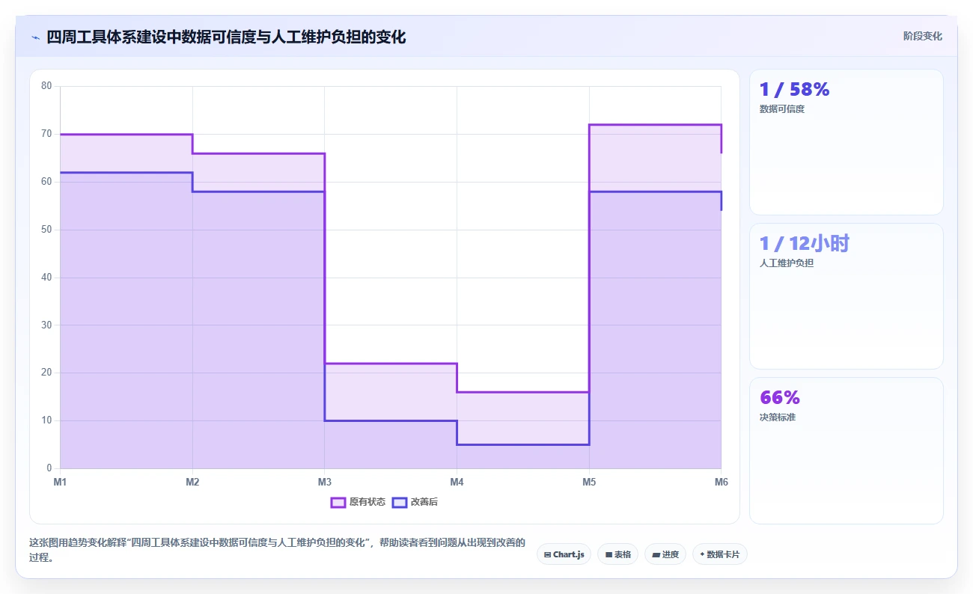Click the 80 y-axis tick label
The height and width of the screenshot is (594, 973).
pyautogui.click(x=46, y=86)
